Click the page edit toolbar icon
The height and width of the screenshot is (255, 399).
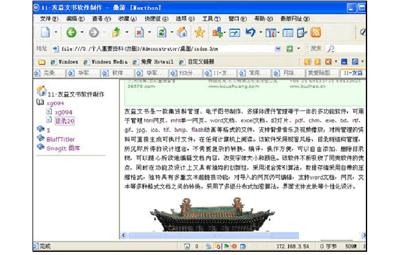[301, 33]
